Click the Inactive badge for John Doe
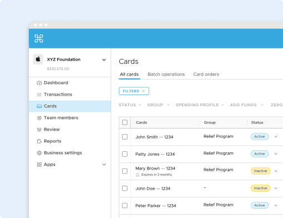Image resolution: width=283 pixels, height=218 pixels. tap(260, 188)
